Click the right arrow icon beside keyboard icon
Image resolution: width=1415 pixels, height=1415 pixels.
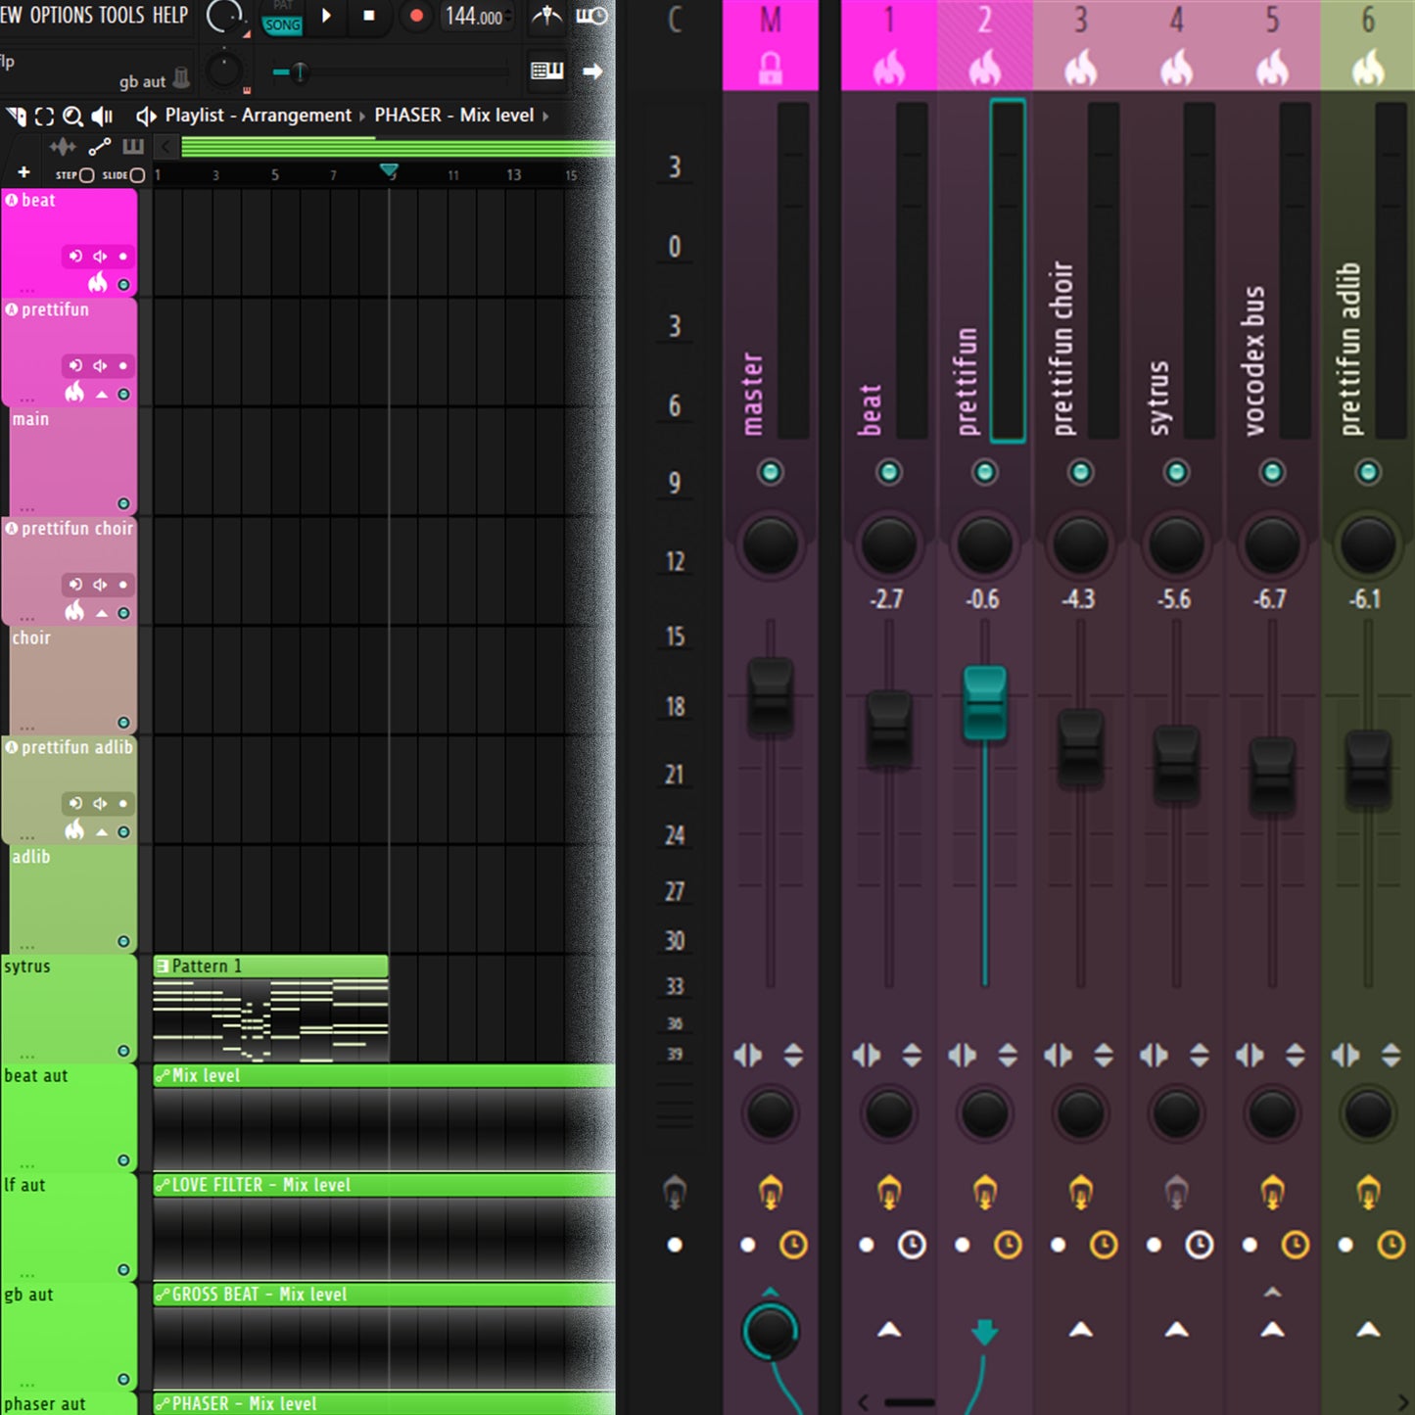point(592,71)
